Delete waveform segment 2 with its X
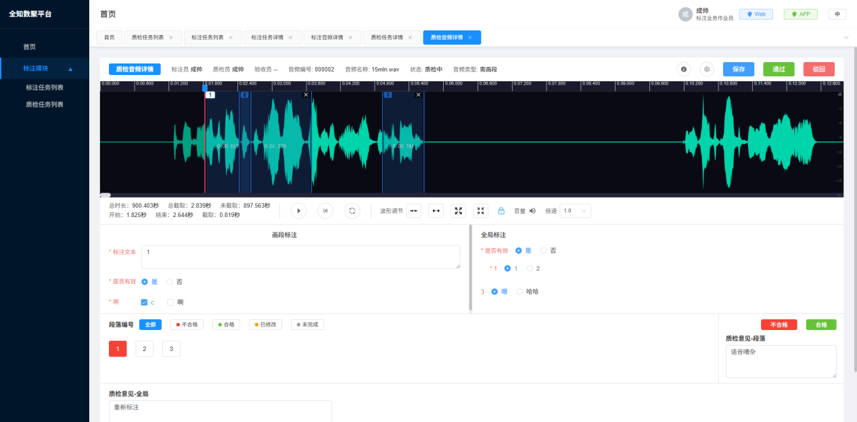The image size is (857, 422). pos(306,95)
